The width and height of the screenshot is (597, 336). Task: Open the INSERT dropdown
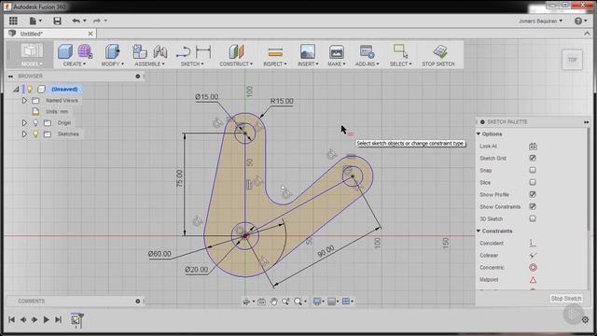tap(308, 64)
